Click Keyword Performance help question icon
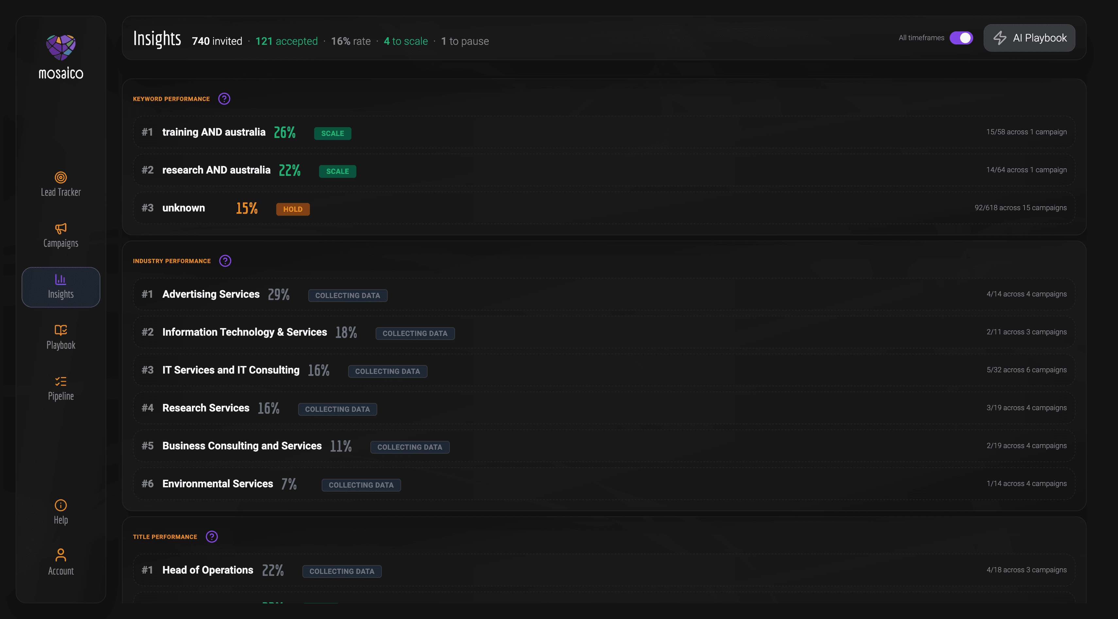1118x619 pixels. (x=224, y=99)
